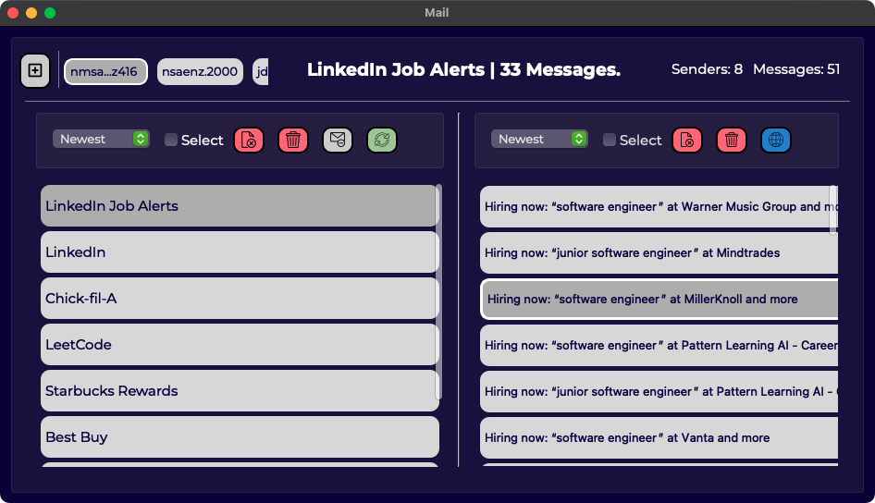Select the Starbucks Rewards sender

point(240,391)
